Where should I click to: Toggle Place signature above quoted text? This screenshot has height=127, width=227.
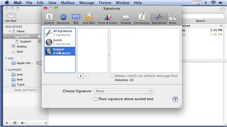pyautogui.click(x=96, y=99)
